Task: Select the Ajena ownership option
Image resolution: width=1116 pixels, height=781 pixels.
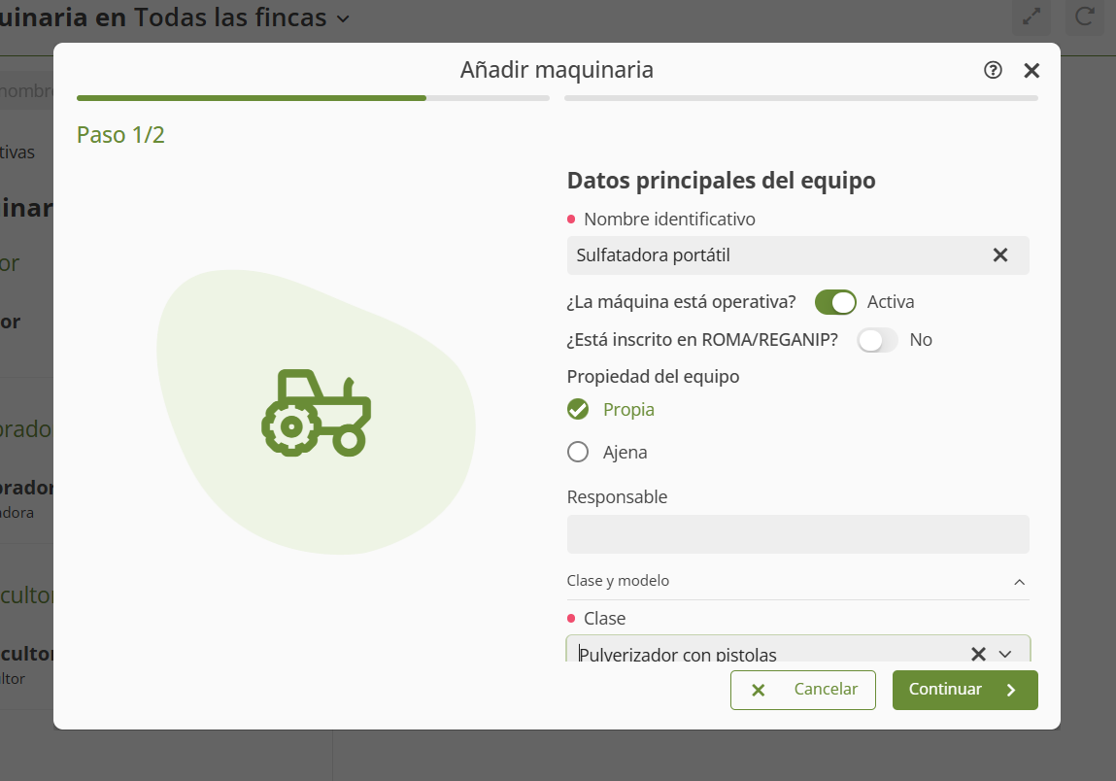Action: pos(579,453)
